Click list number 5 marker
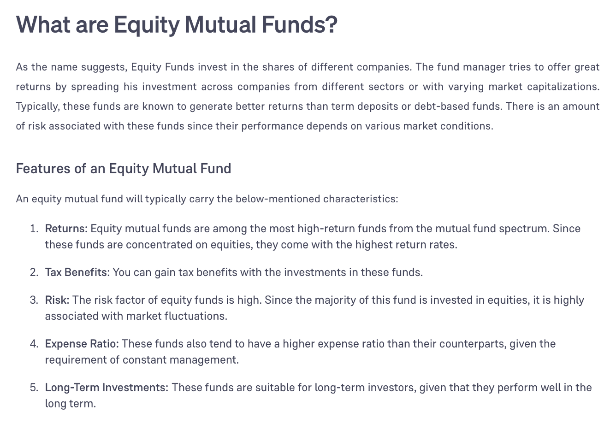 (34, 388)
